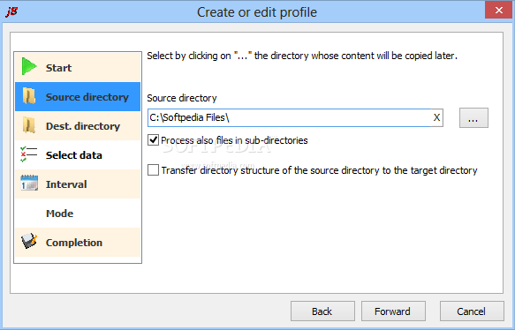Go to the Completion step label
Viewport: 515px width, 330px height.
(74, 243)
